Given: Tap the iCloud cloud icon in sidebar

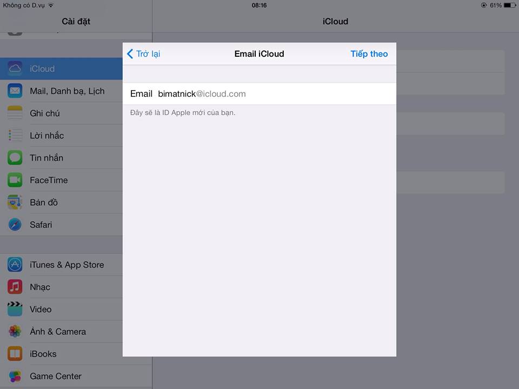Looking at the screenshot, I should point(15,69).
